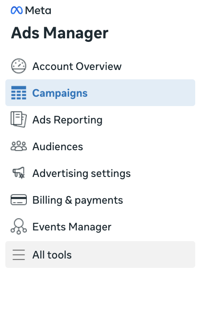
Task: Go to Ads Reporting text label
Action: click(67, 120)
